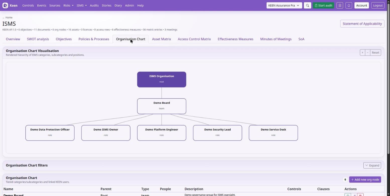Image resolution: width=390 pixels, height=196 pixels.
Task: Open the bookmarks icon in top bar
Action: (340, 5)
